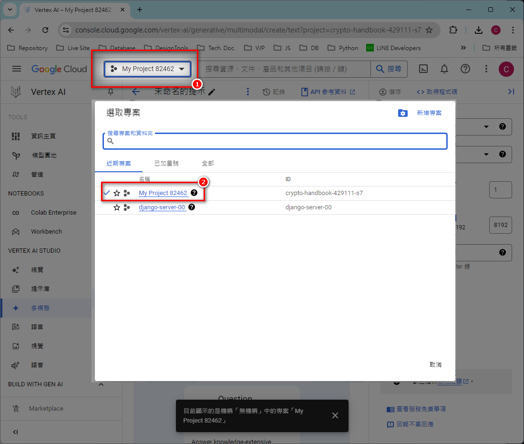
Task: Click the 取消 button in the dialog
Action: 435,365
